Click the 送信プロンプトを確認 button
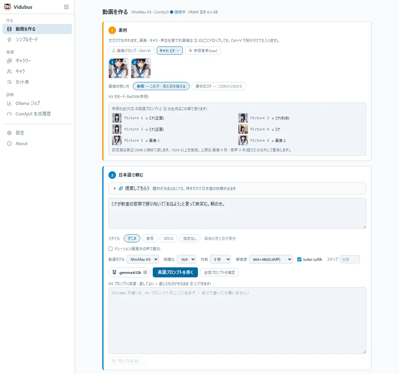This screenshot has width=399, height=374. point(219,272)
